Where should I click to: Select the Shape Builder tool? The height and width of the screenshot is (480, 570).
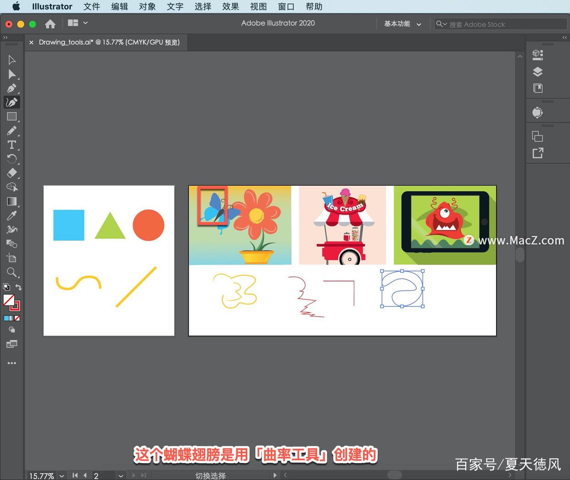12,187
